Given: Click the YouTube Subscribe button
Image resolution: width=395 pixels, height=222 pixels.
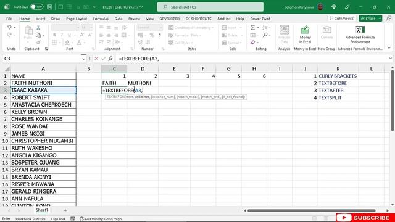Looking at the screenshot, I should pyautogui.click(x=365, y=218).
